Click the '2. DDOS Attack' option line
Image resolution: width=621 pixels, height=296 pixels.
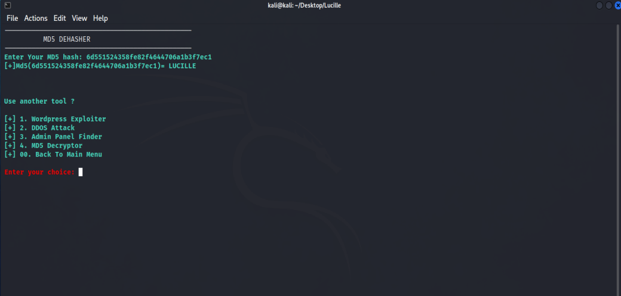tap(39, 127)
